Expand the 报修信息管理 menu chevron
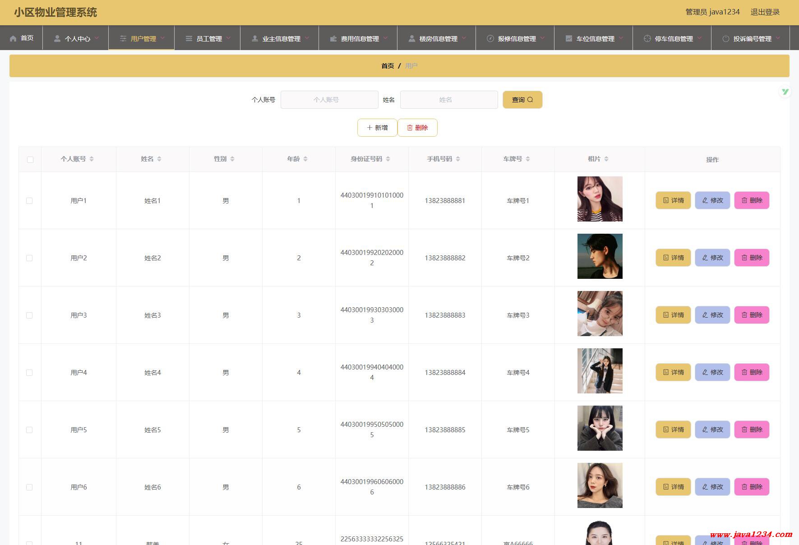 coord(542,38)
